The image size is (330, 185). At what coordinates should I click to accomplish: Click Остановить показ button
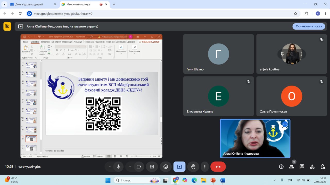(309, 26)
